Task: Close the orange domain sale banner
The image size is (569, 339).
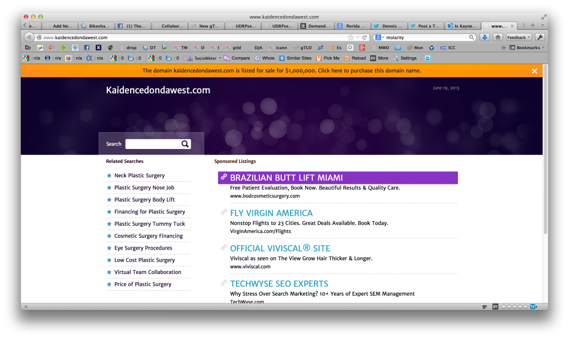Action: [x=535, y=71]
